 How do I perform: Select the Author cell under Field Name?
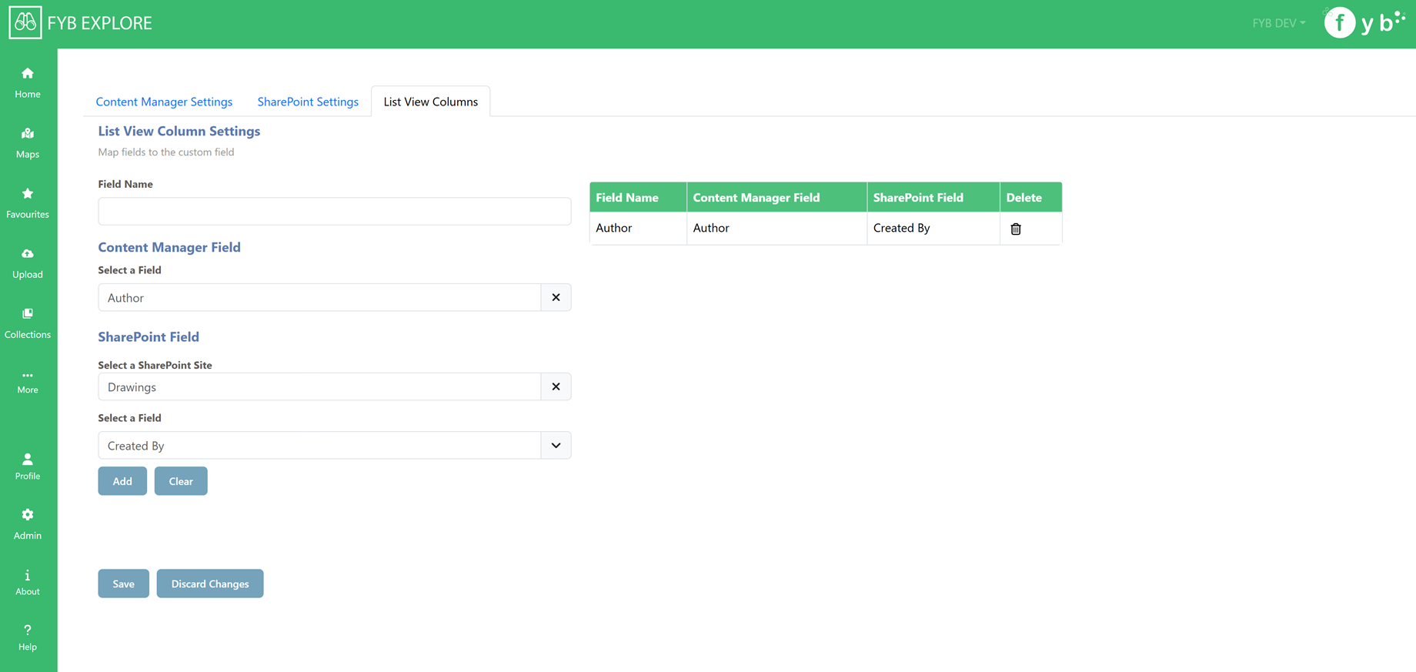click(x=638, y=228)
